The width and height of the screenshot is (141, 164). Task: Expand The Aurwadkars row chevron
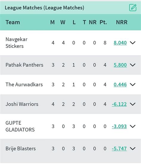tap(133, 85)
